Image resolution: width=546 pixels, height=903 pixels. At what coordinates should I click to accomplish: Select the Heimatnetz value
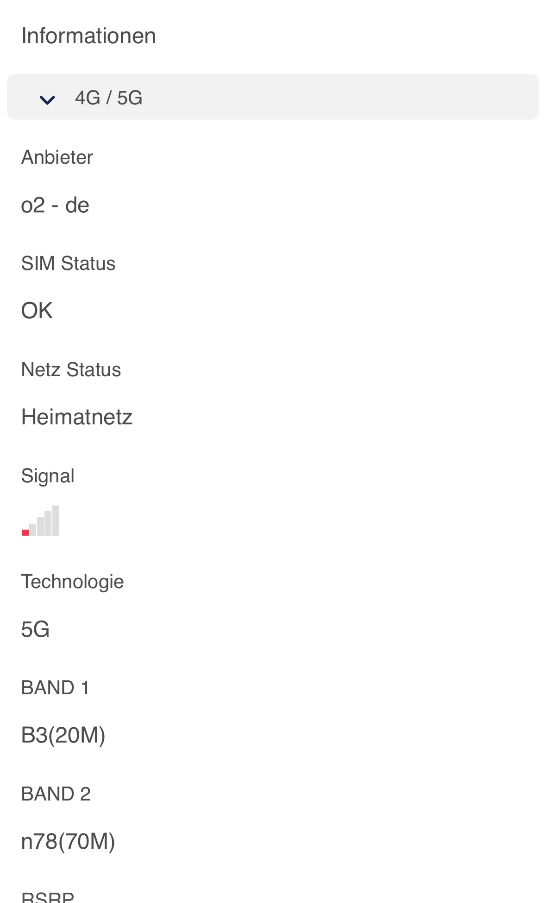pos(77,417)
